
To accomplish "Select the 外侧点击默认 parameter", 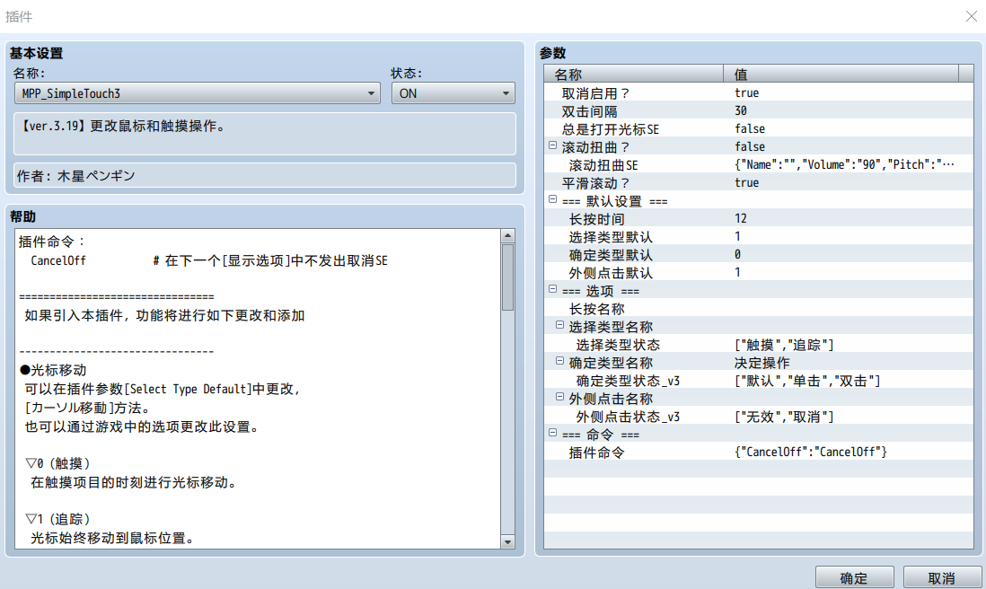I will click(611, 273).
